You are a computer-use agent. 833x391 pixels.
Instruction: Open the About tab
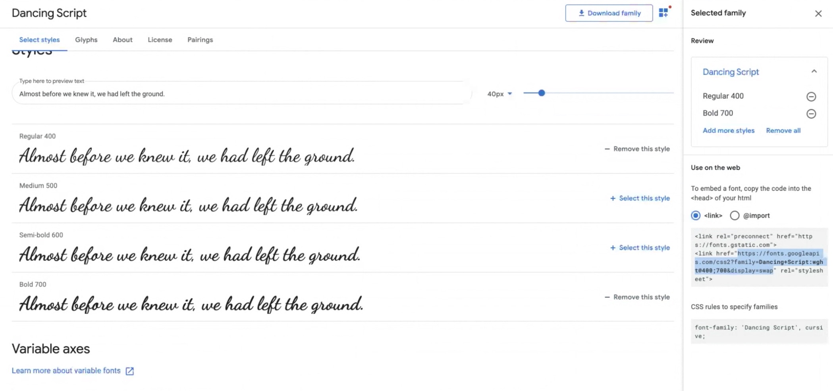click(x=122, y=40)
